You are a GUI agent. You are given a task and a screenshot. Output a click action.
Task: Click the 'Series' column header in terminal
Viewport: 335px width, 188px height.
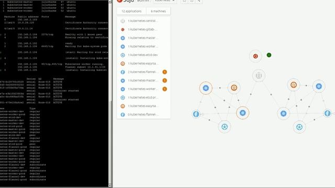point(31,79)
